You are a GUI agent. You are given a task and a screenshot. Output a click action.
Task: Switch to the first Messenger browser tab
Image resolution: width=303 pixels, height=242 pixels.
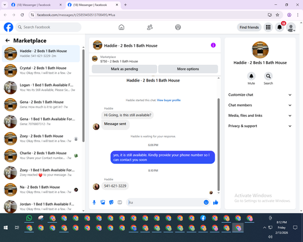coord(36,5)
